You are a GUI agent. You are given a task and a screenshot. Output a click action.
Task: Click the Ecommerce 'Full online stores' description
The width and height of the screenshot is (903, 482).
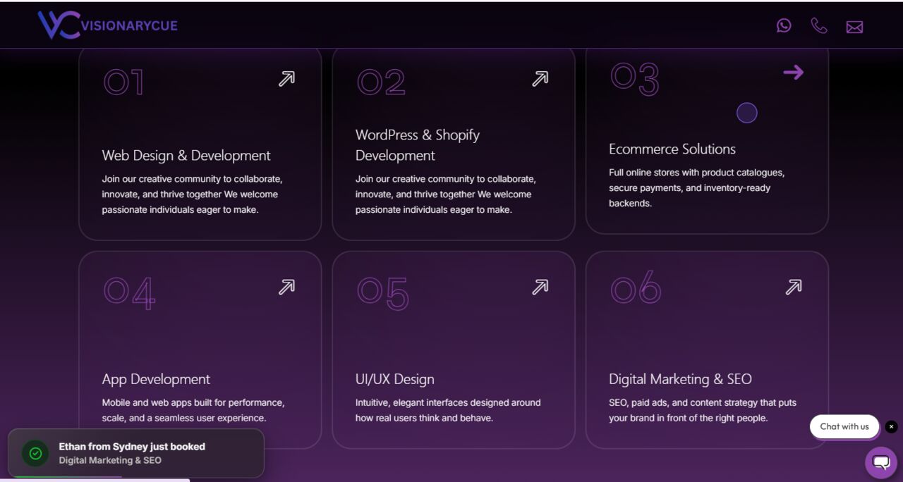(697, 188)
